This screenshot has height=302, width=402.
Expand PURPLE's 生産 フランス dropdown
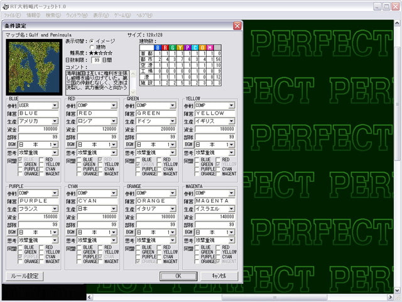55,208
